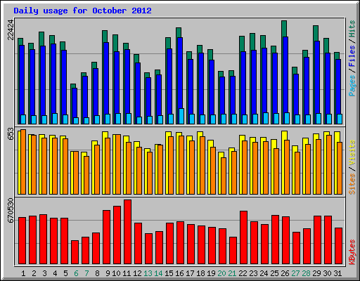This screenshot has height=281, width=360.
Task: Click the orange 'Sites' legend label
Action: tap(352, 184)
